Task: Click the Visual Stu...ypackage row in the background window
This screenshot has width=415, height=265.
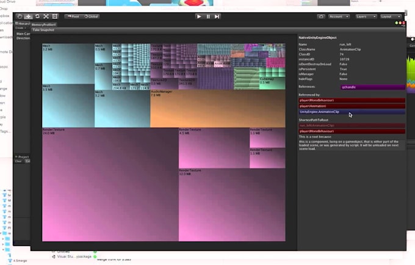Action: pyautogui.click(x=74, y=256)
